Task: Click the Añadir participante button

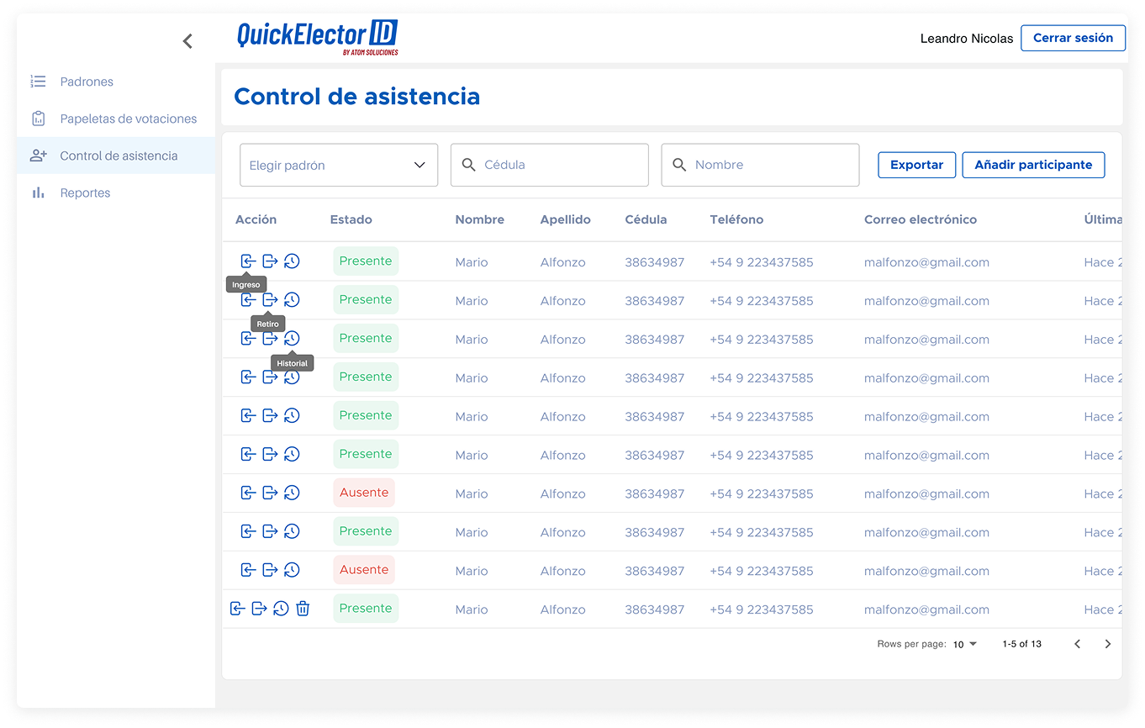Action: (1033, 165)
